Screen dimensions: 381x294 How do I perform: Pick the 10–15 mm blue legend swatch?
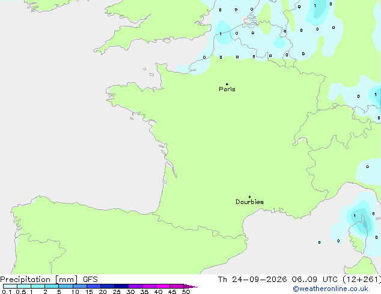80,286
